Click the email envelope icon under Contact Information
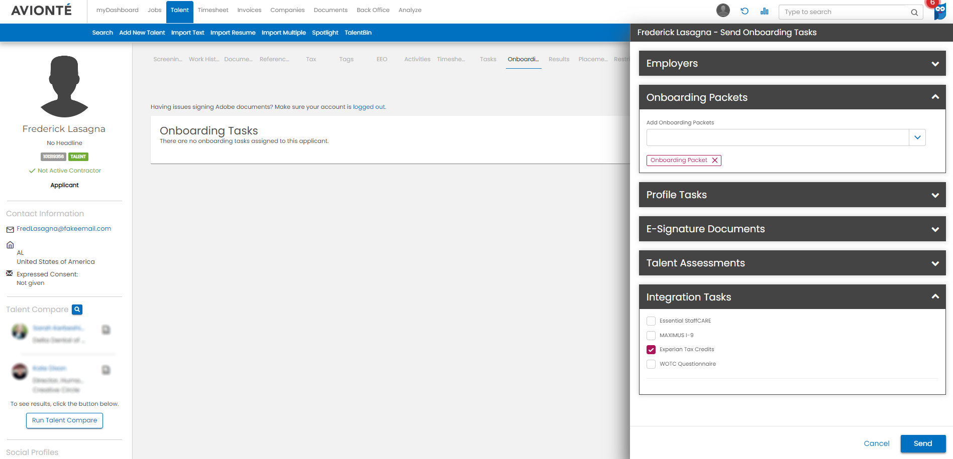 point(10,229)
